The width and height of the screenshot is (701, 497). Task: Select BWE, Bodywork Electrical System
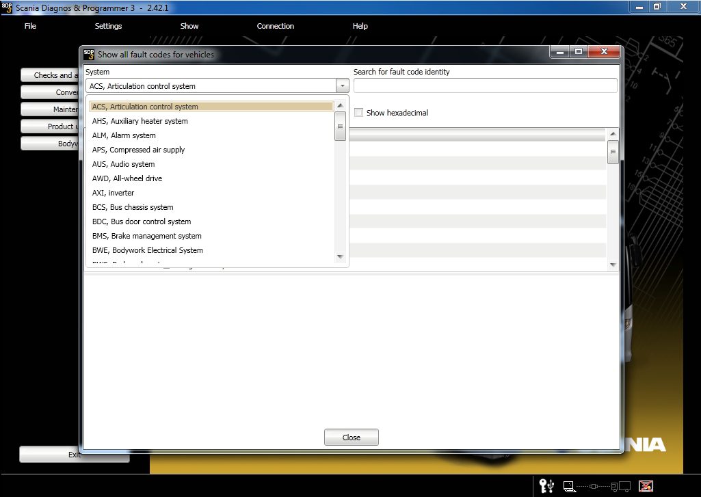coord(211,250)
